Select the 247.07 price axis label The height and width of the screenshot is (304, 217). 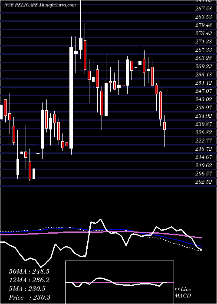pos(204,91)
